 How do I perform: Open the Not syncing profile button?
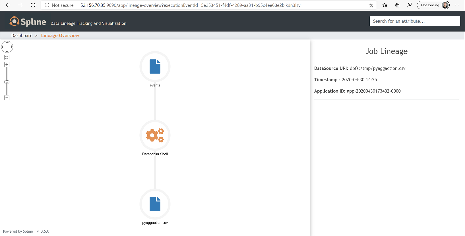(x=433, y=5)
